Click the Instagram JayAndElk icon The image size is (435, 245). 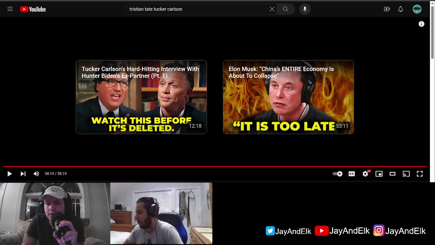click(x=379, y=230)
